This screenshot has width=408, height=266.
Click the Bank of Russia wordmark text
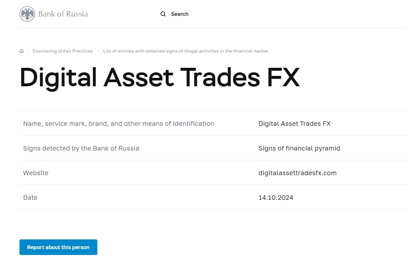[63, 14]
